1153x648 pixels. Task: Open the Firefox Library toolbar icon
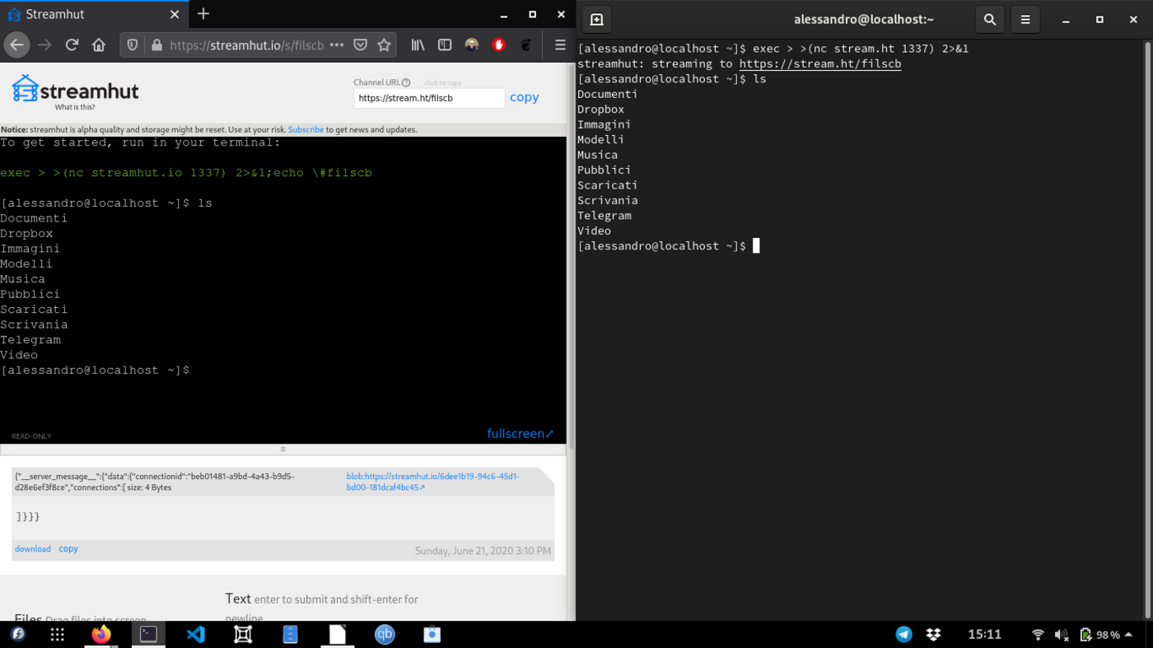418,45
